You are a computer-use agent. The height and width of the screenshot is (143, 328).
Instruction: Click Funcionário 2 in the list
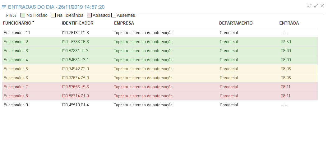click(x=16, y=42)
